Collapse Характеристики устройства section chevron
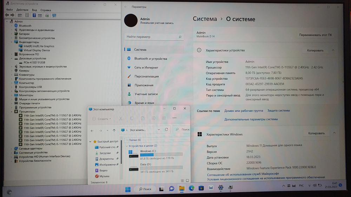 [x=333, y=50]
